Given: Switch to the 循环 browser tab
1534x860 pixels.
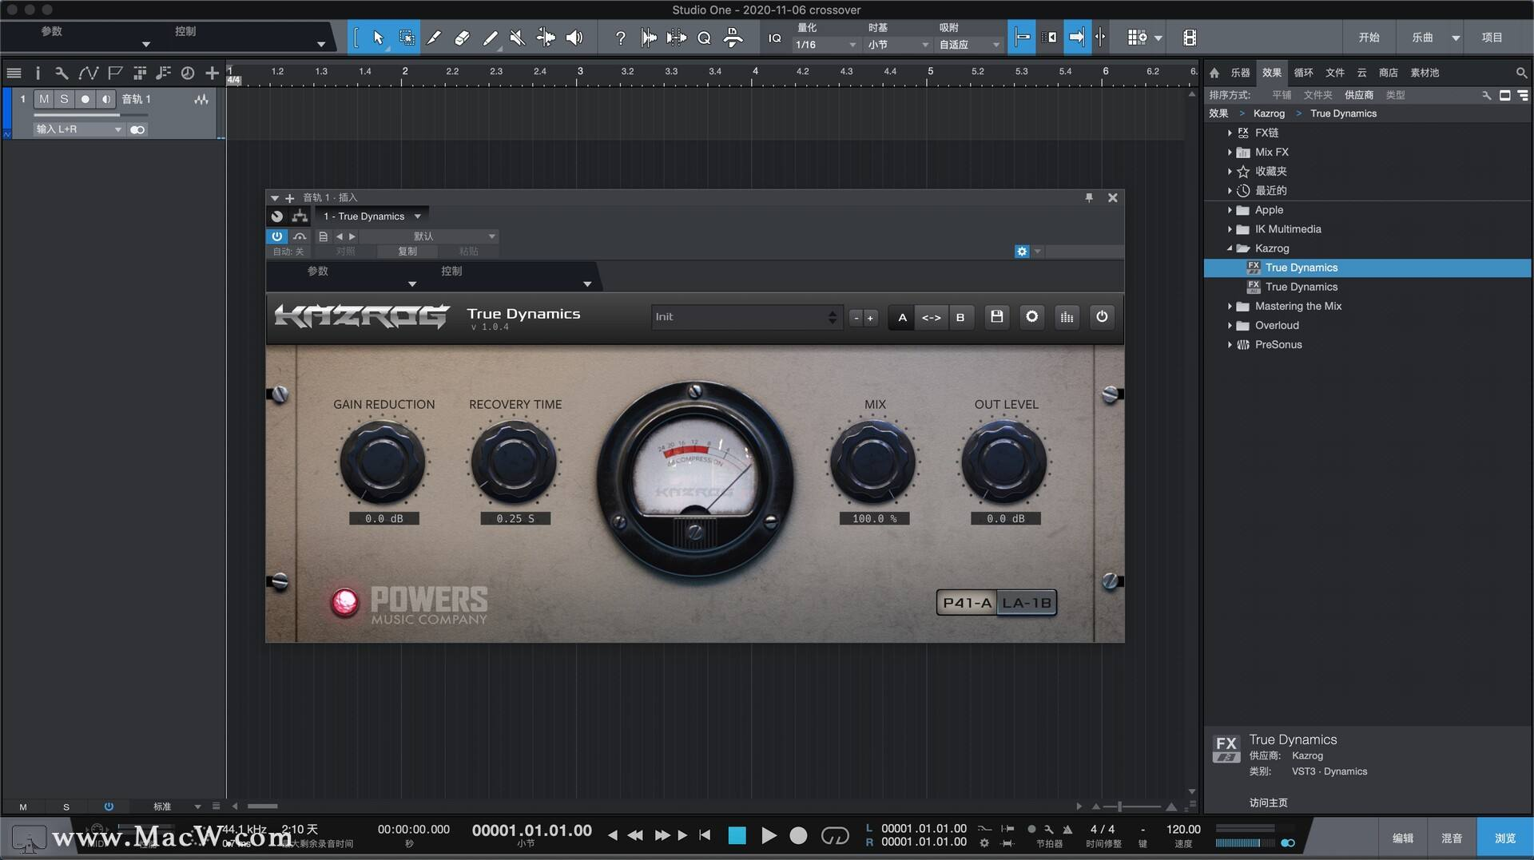Looking at the screenshot, I should 1303,73.
